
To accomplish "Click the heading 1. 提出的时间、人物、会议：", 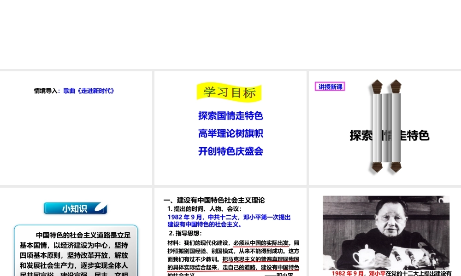I will coord(205,209).
